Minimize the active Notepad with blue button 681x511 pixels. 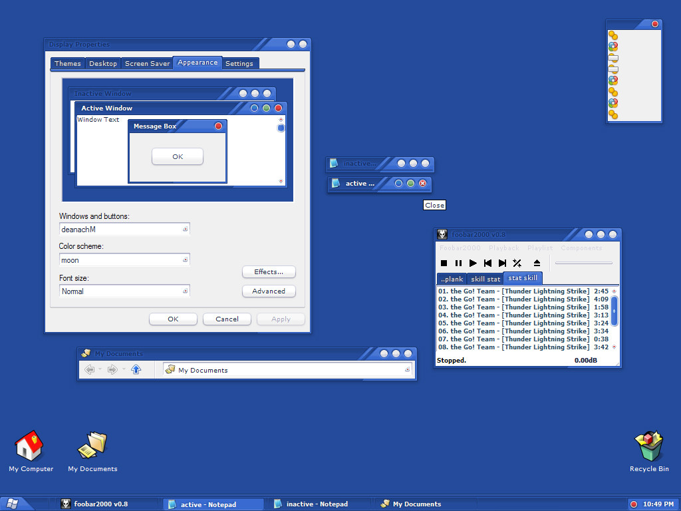398,184
